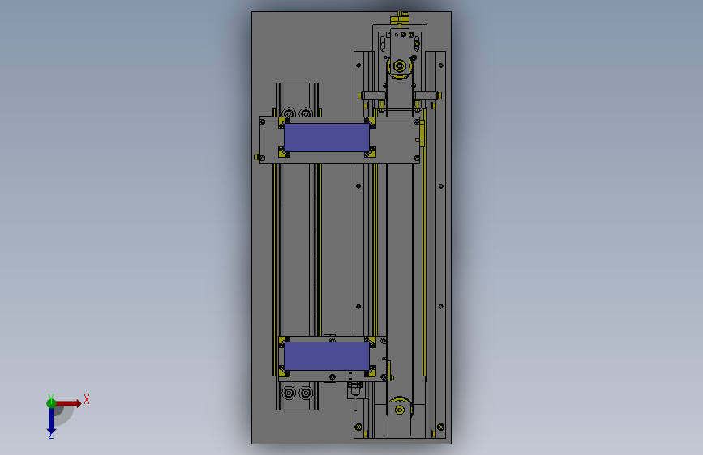Select the lower blue rectangular pad
Image resolution: width=703 pixels, height=455 pixels.
click(x=327, y=356)
